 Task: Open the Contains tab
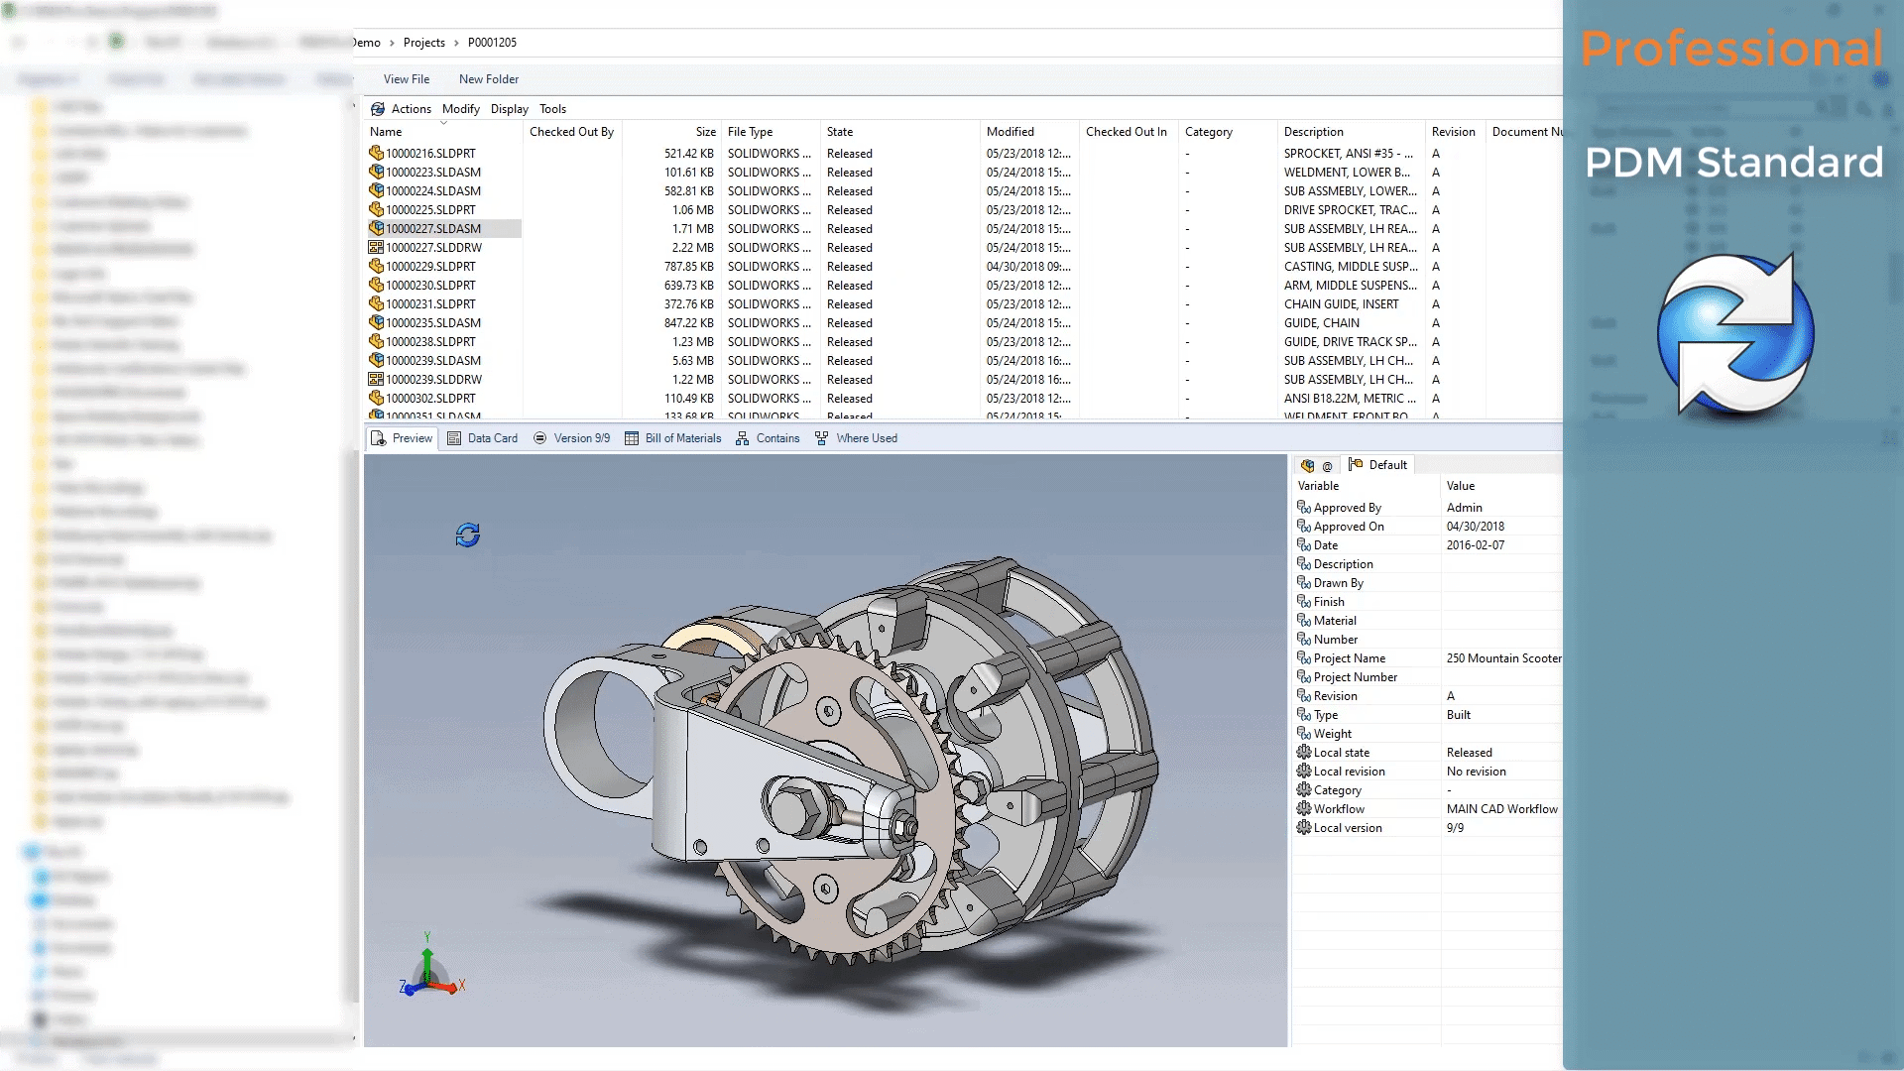(768, 438)
